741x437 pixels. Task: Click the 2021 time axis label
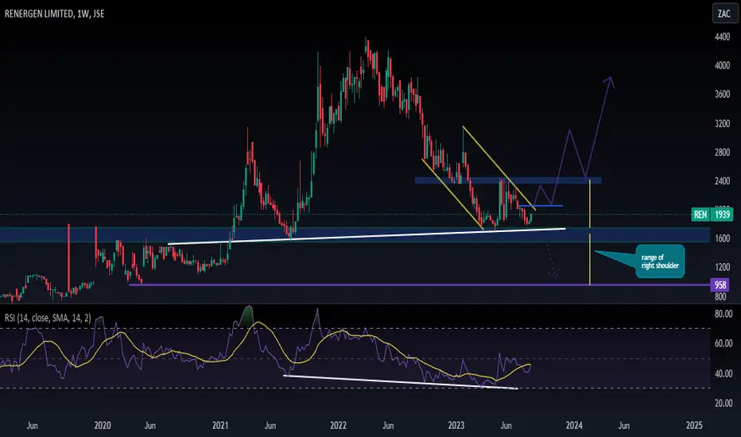220,425
